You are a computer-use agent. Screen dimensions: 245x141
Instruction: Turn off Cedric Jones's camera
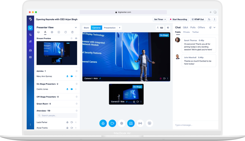point(72,89)
